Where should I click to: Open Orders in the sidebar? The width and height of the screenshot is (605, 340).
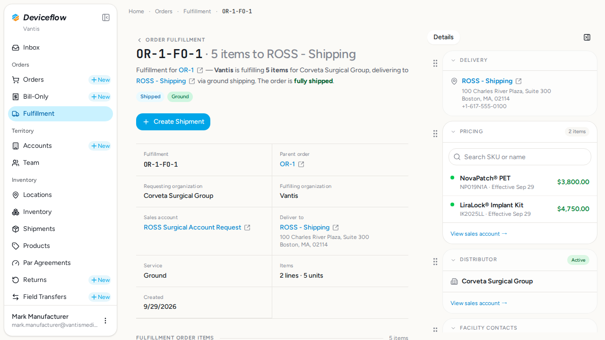click(33, 80)
